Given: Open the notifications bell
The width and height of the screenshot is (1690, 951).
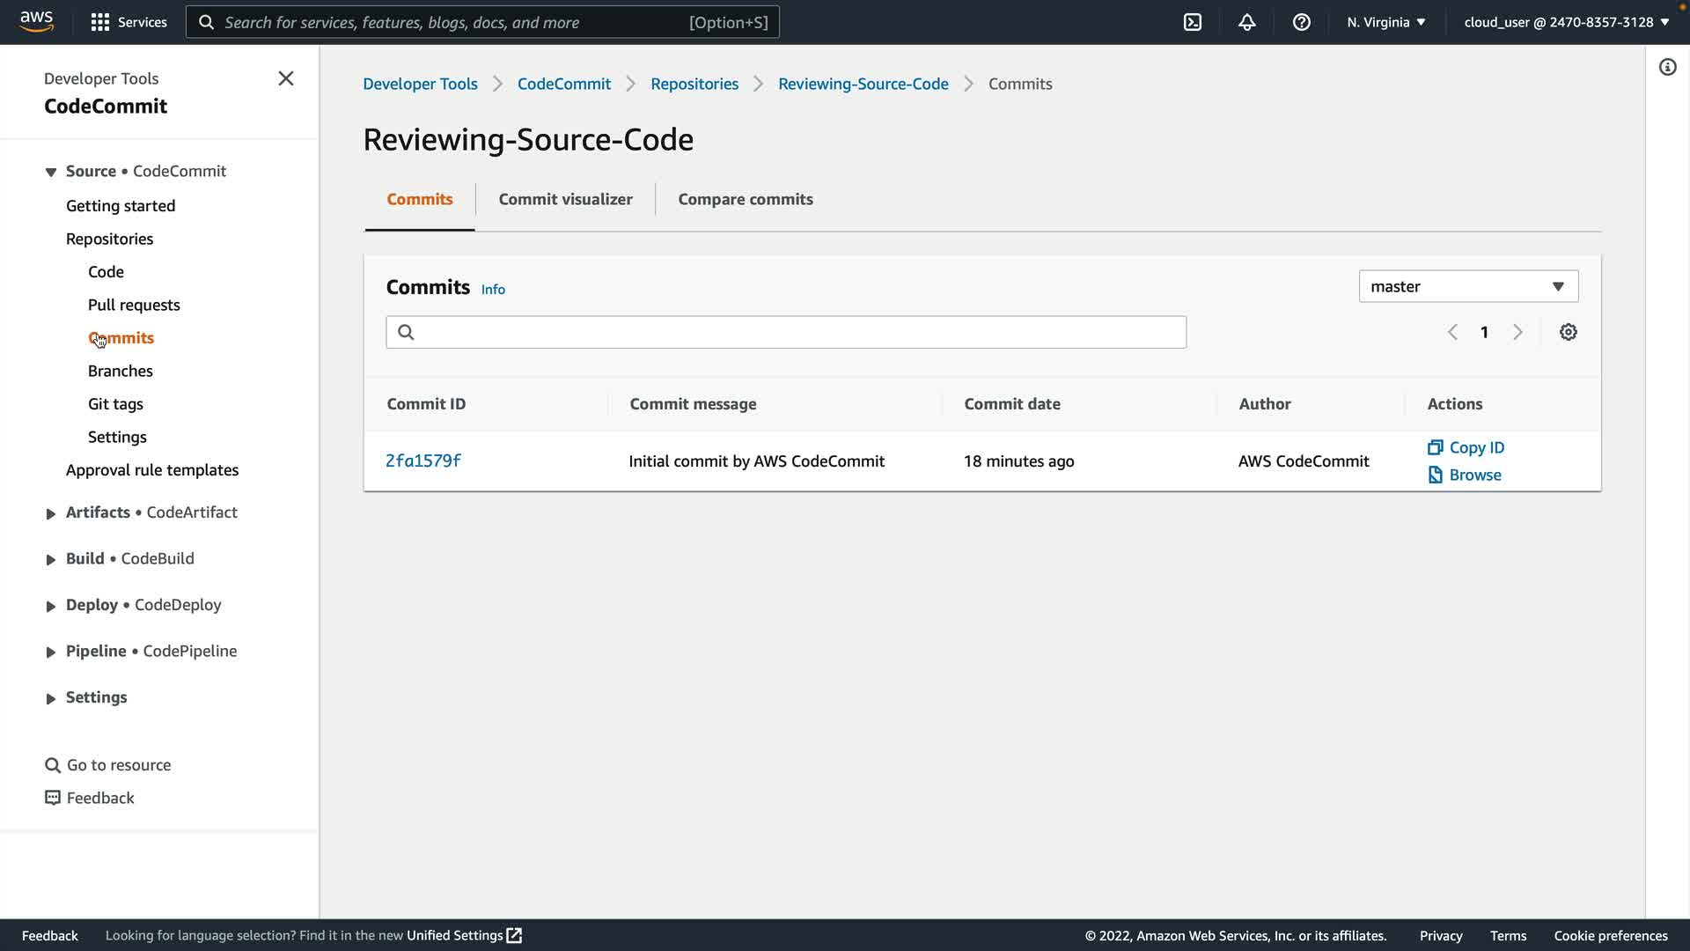Looking at the screenshot, I should (x=1247, y=22).
